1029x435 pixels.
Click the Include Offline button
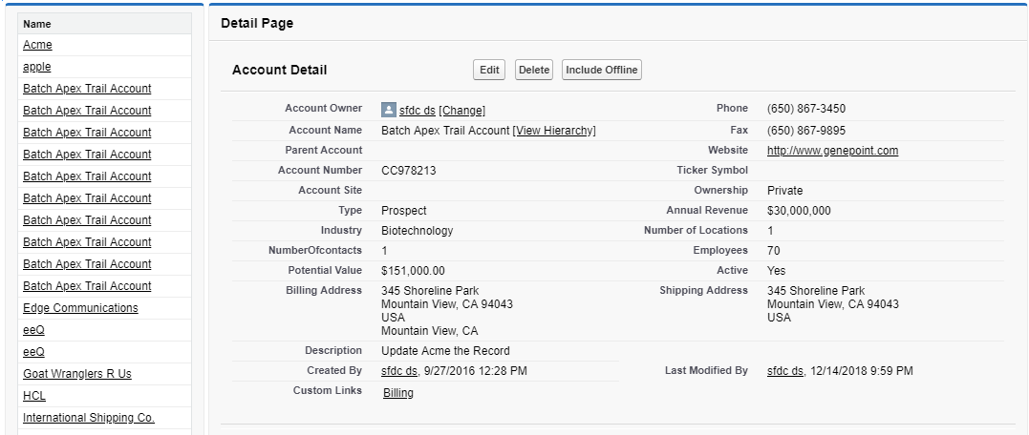pyautogui.click(x=601, y=70)
